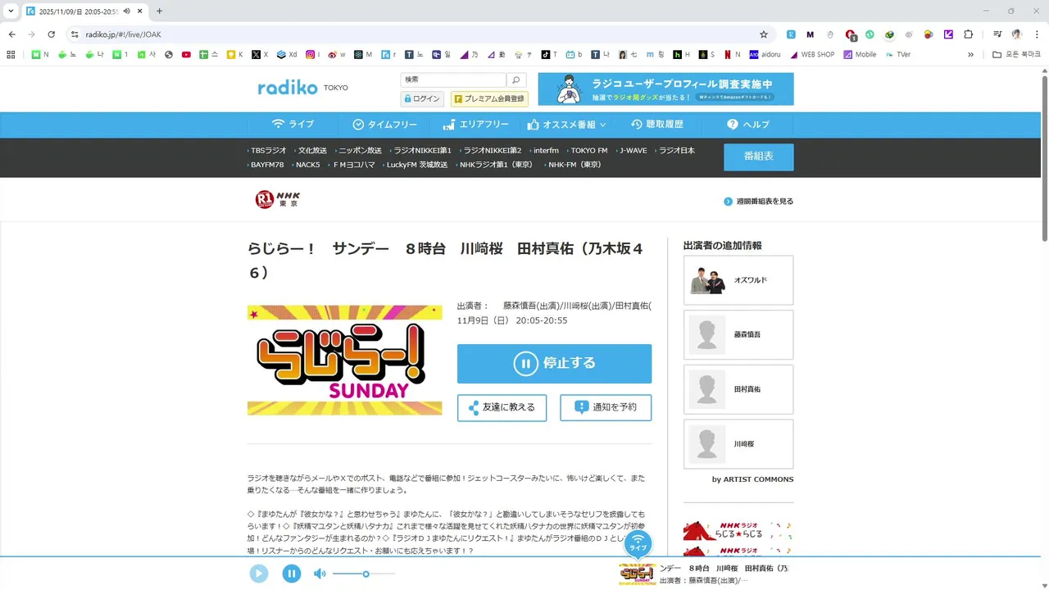Viewport: 1049px width, 590px height.
Task: Select ラジオNIKKEI第2 station
Action: pos(491,151)
